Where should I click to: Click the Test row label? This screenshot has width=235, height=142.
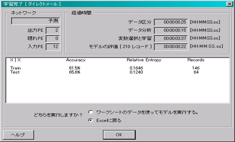15,72
